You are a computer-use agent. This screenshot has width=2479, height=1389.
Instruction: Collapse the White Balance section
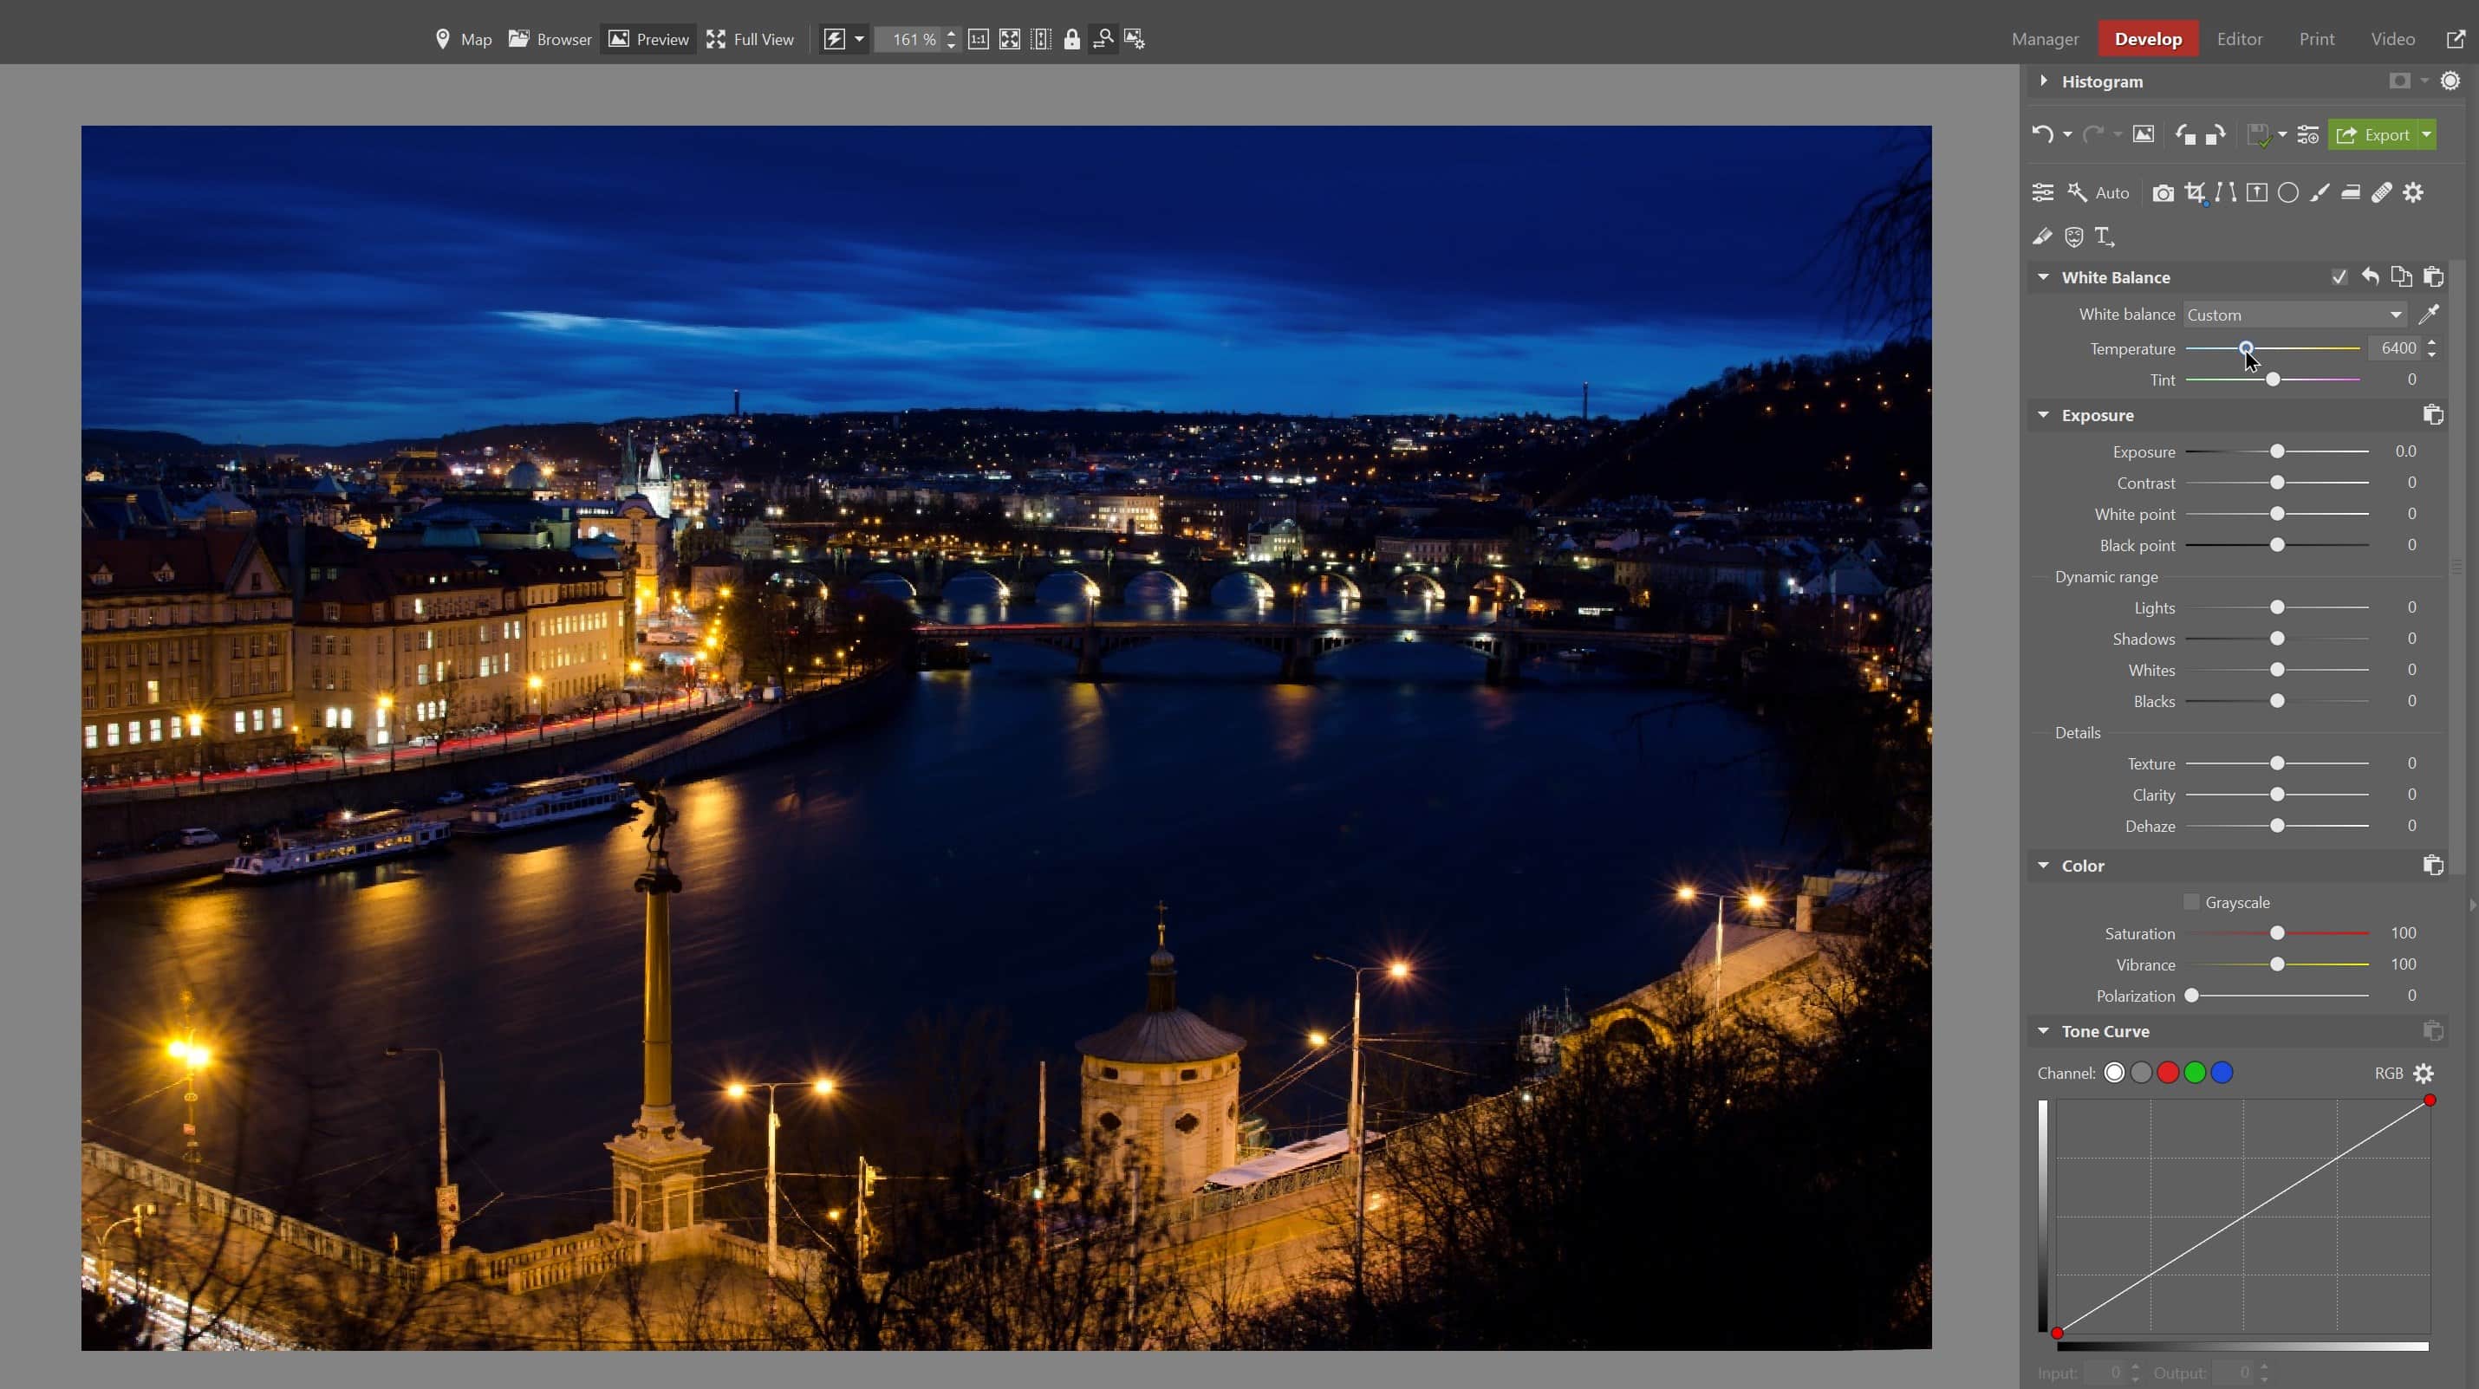[2043, 277]
